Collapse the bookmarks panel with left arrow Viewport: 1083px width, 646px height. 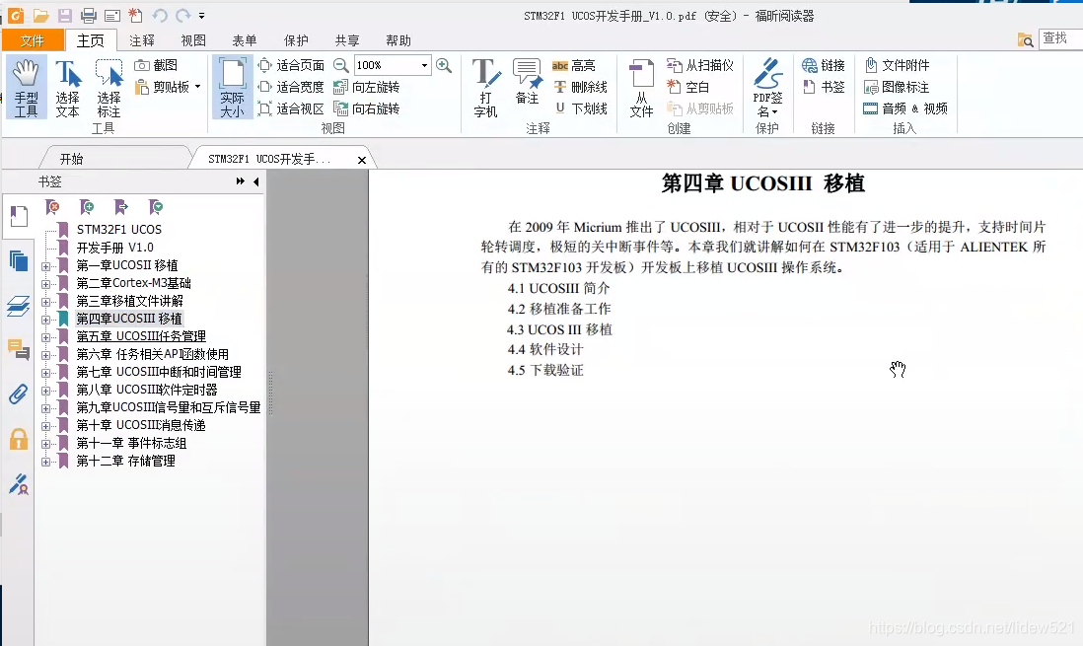point(256,181)
